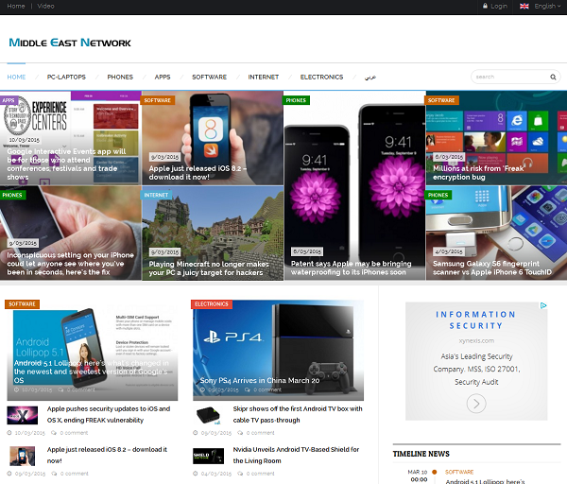
Task: Expand the English language dropdown
Action: pyautogui.click(x=548, y=6)
